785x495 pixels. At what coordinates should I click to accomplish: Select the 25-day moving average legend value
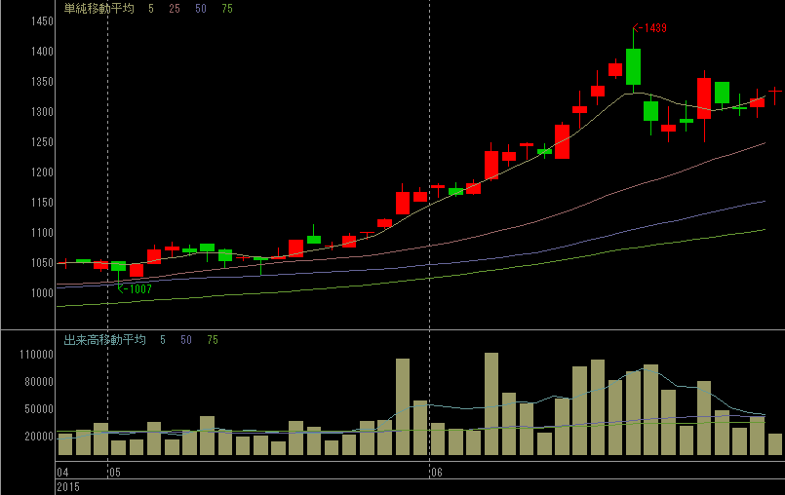click(x=175, y=9)
